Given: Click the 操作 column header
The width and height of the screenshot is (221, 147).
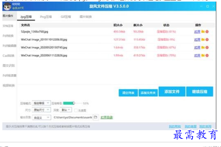Looking at the screenshot, I should point(198,25).
